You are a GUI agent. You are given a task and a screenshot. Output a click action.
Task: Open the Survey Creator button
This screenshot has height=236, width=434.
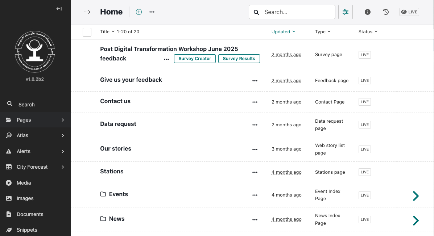pos(195,59)
